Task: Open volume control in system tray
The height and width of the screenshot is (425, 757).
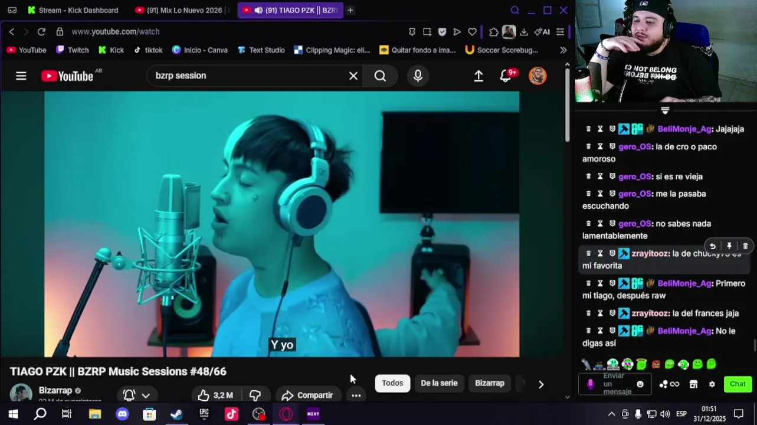Action: pos(665,414)
